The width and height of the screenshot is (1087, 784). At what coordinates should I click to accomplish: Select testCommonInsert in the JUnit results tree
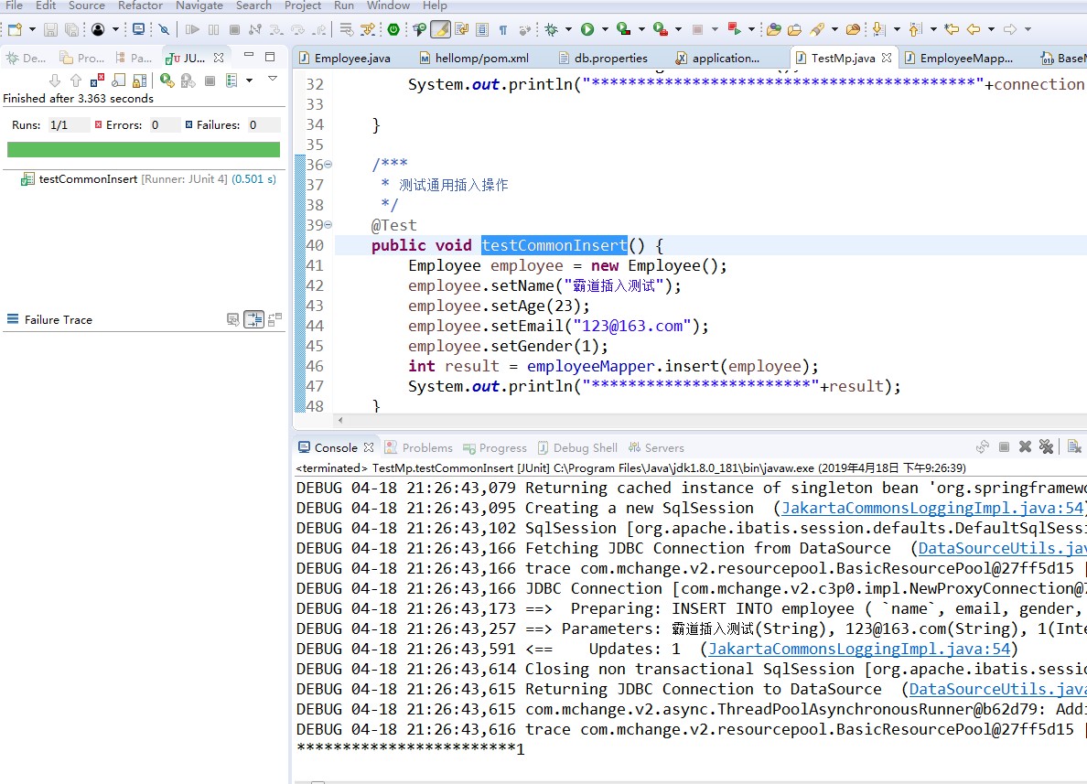tap(88, 178)
